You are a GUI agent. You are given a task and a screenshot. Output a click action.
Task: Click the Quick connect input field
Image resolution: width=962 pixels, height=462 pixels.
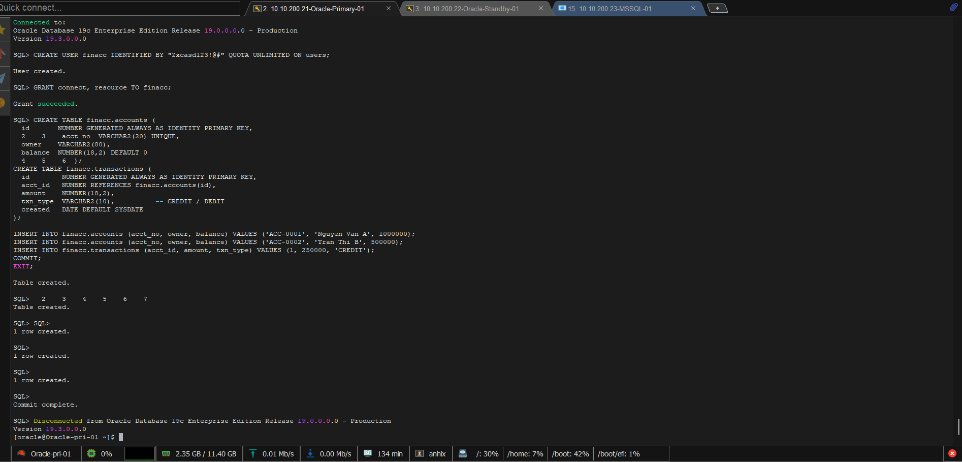click(x=119, y=8)
